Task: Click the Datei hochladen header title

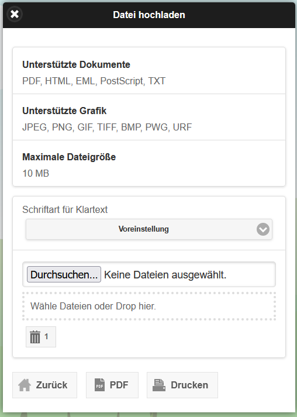Action: 149,15
